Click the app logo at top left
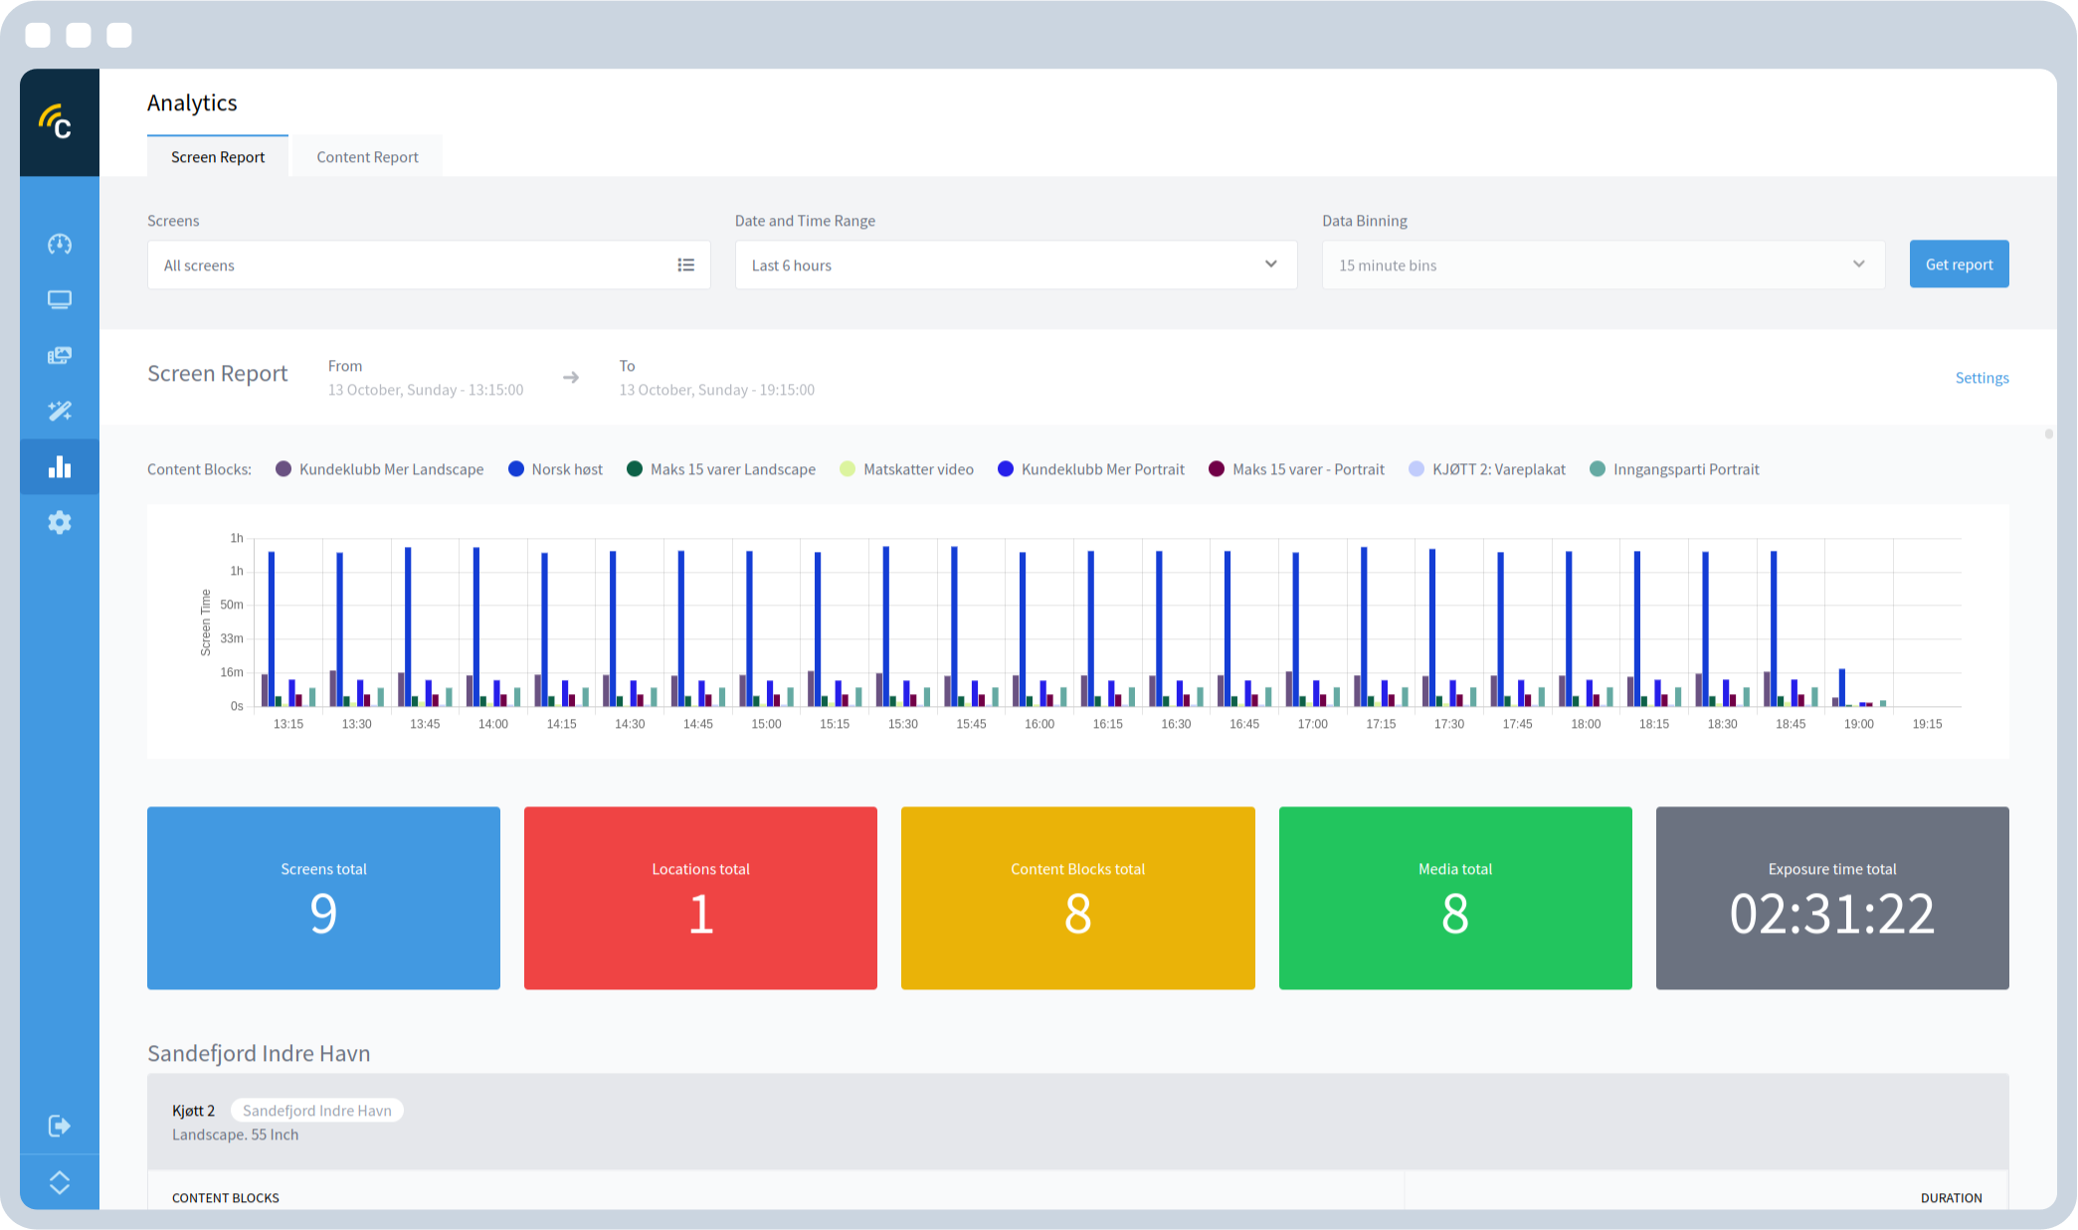 pyautogui.click(x=57, y=122)
